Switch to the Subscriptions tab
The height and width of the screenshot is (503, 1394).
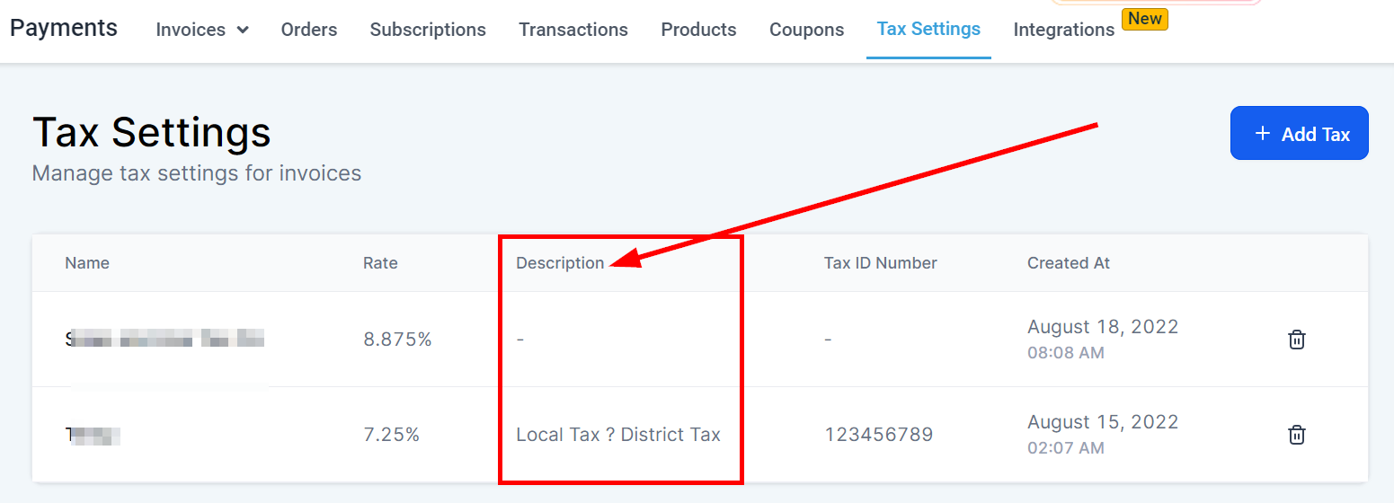428,30
